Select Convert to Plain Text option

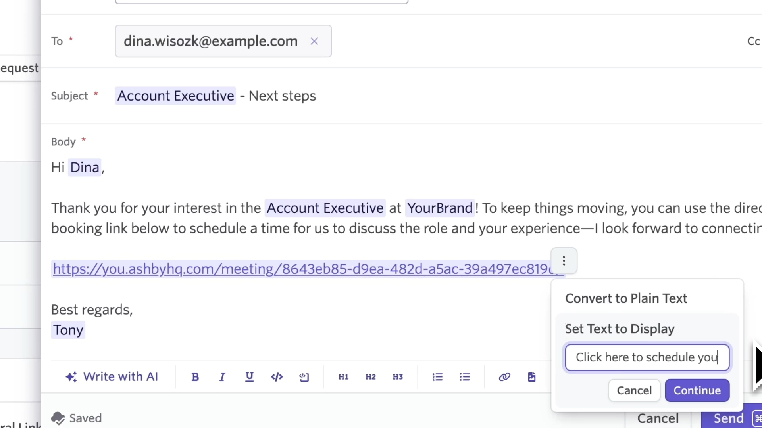coord(626,298)
